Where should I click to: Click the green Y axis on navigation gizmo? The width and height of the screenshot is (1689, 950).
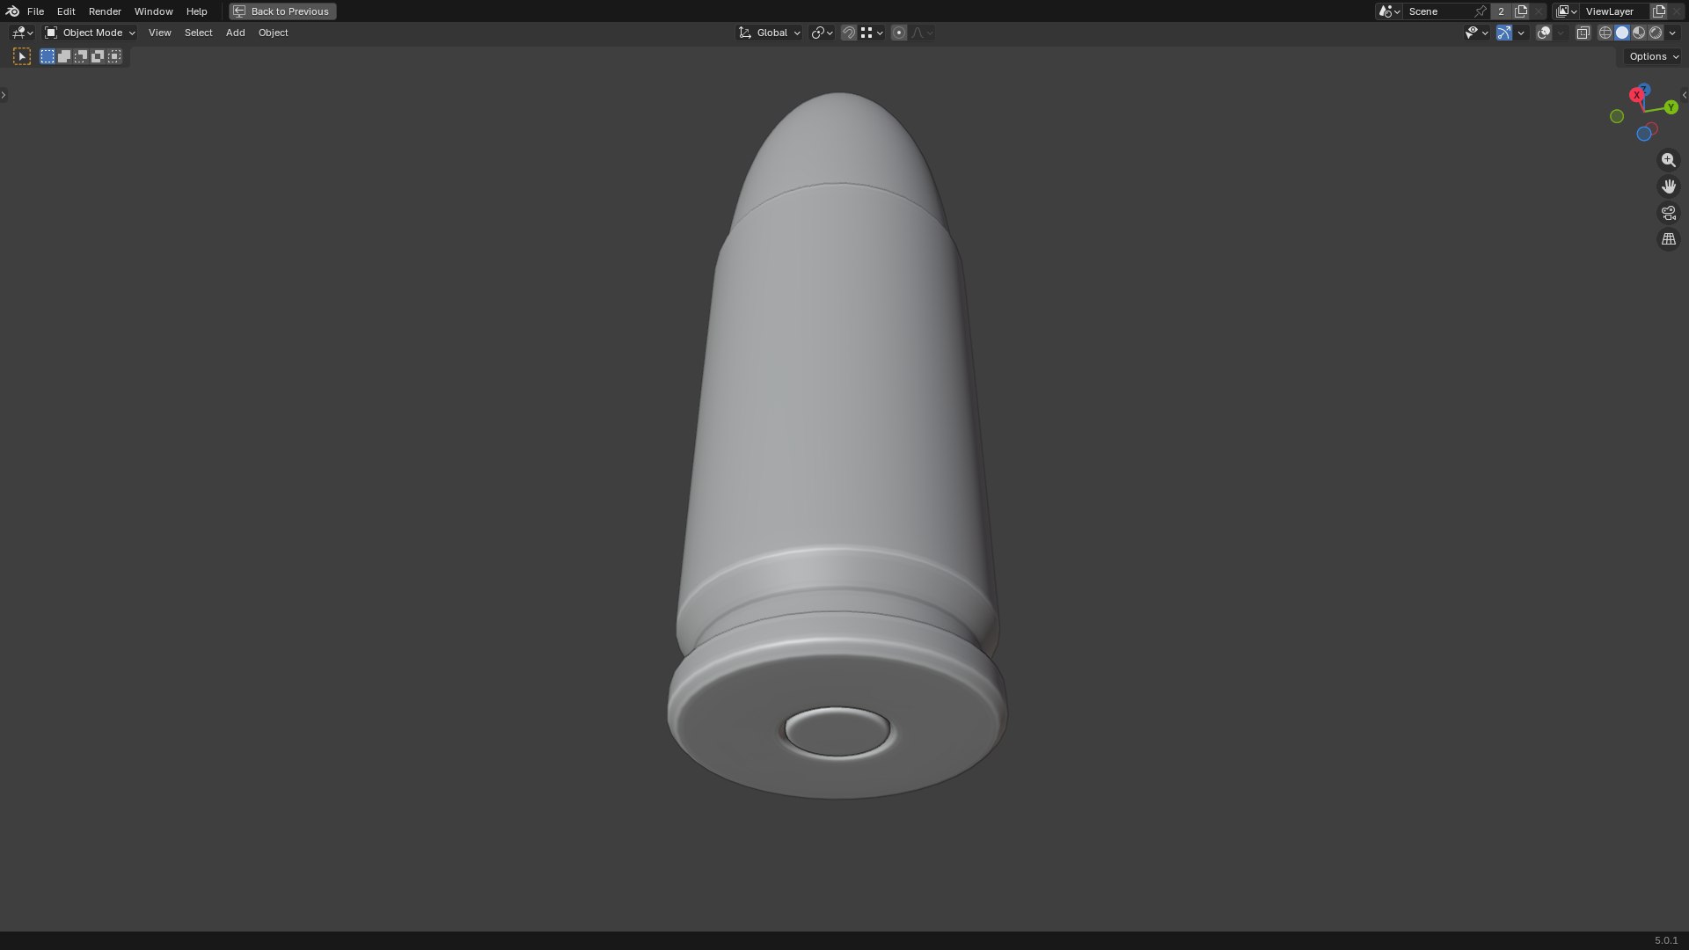tap(1671, 107)
